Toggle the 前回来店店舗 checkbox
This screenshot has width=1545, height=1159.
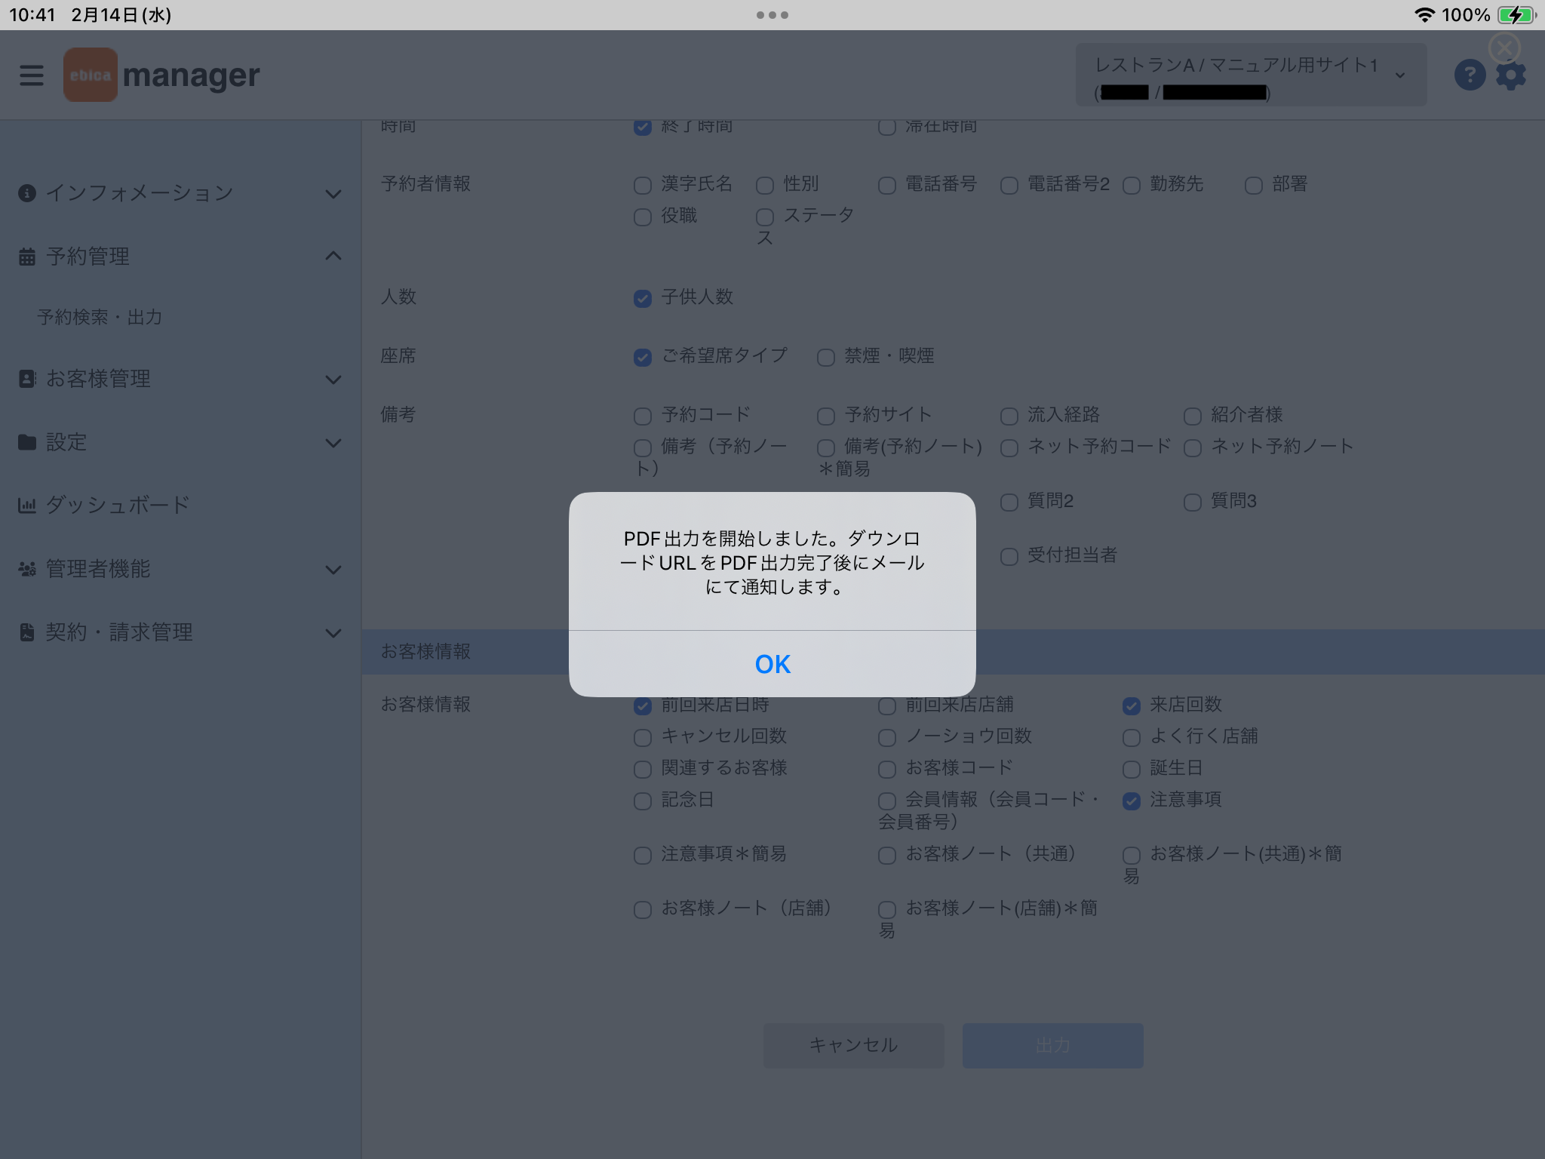[x=887, y=706]
